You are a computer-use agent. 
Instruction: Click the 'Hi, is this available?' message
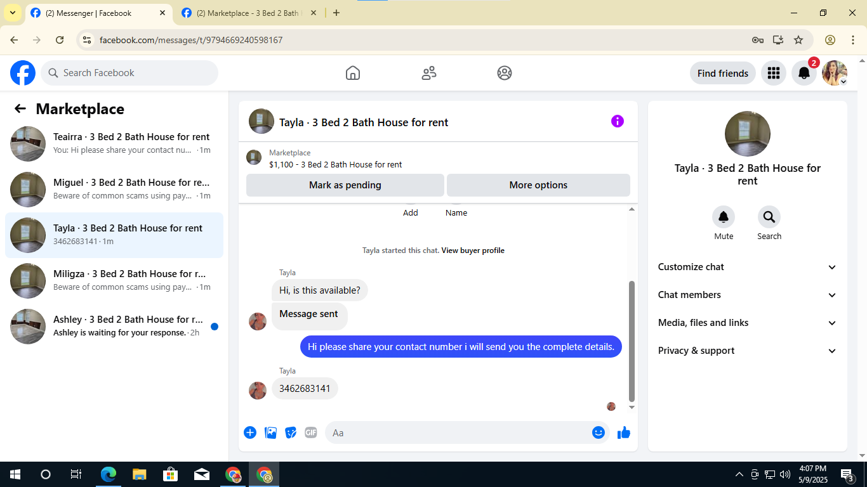click(320, 290)
